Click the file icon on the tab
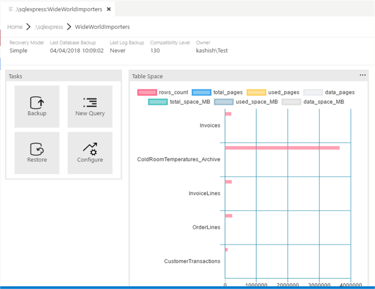Image resolution: width=375 pixels, height=289 pixels. (11, 9)
